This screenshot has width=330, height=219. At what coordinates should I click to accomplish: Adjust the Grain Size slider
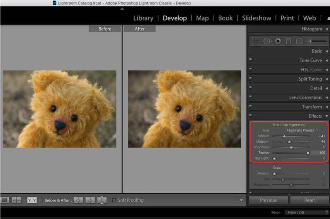(283, 179)
